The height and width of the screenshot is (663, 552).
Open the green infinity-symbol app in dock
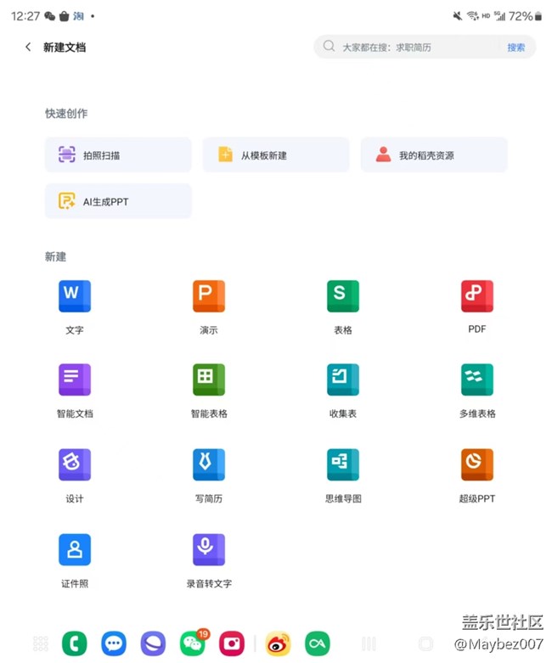click(x=318, y=643)
